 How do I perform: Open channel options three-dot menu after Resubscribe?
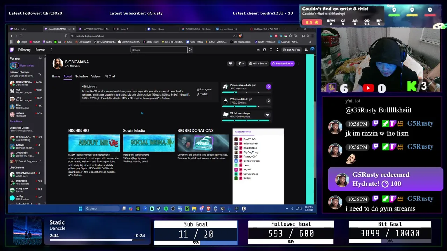pyautogui.click(x=298, y=63)
